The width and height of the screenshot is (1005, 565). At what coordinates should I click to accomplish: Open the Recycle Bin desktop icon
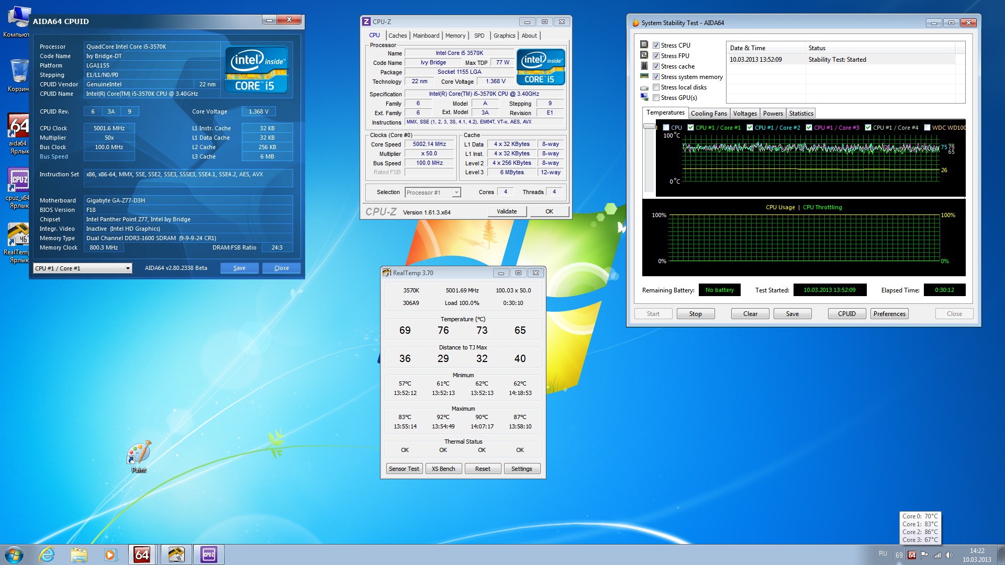point(19,72)
